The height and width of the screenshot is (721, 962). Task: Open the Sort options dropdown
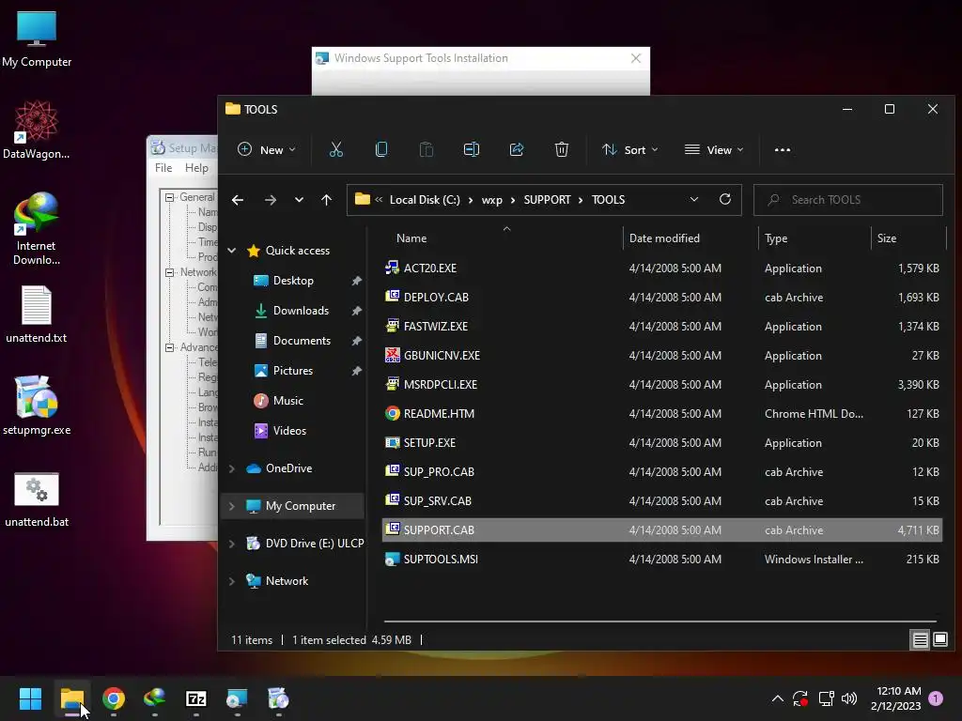pos(630,149)
